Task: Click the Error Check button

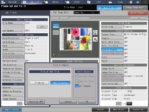Action: pos(138,13)
